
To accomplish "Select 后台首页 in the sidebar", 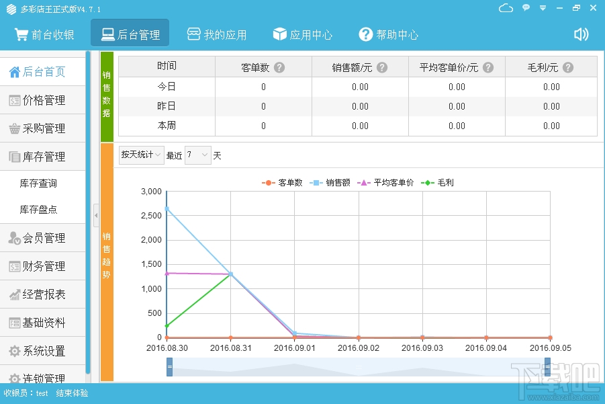I will 42,71.
